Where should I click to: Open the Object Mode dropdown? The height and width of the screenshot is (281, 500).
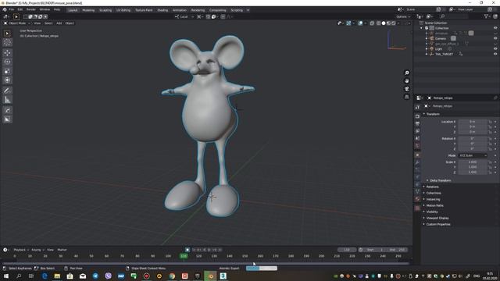(17, 23)
